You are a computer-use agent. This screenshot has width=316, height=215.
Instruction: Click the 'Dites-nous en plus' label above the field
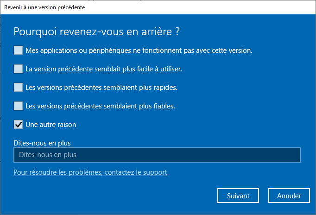pos(42,143)
